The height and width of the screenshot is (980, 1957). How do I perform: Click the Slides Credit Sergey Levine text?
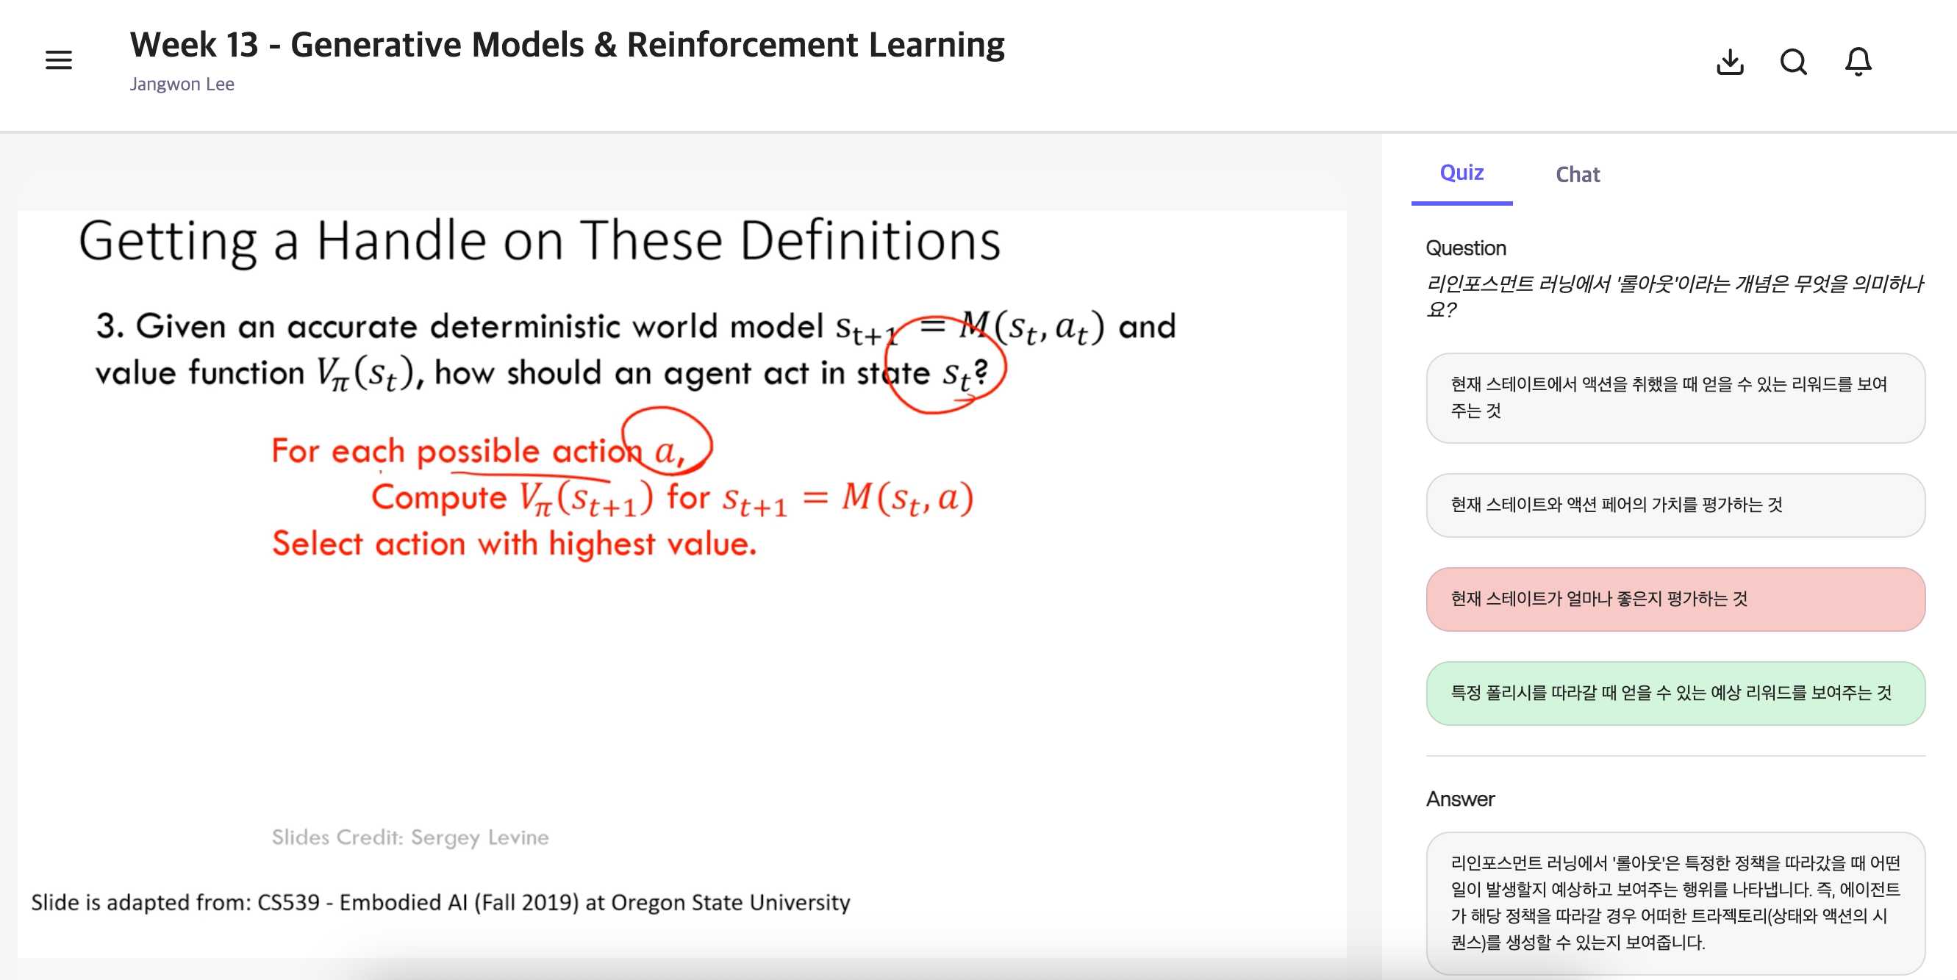point(410,837)
